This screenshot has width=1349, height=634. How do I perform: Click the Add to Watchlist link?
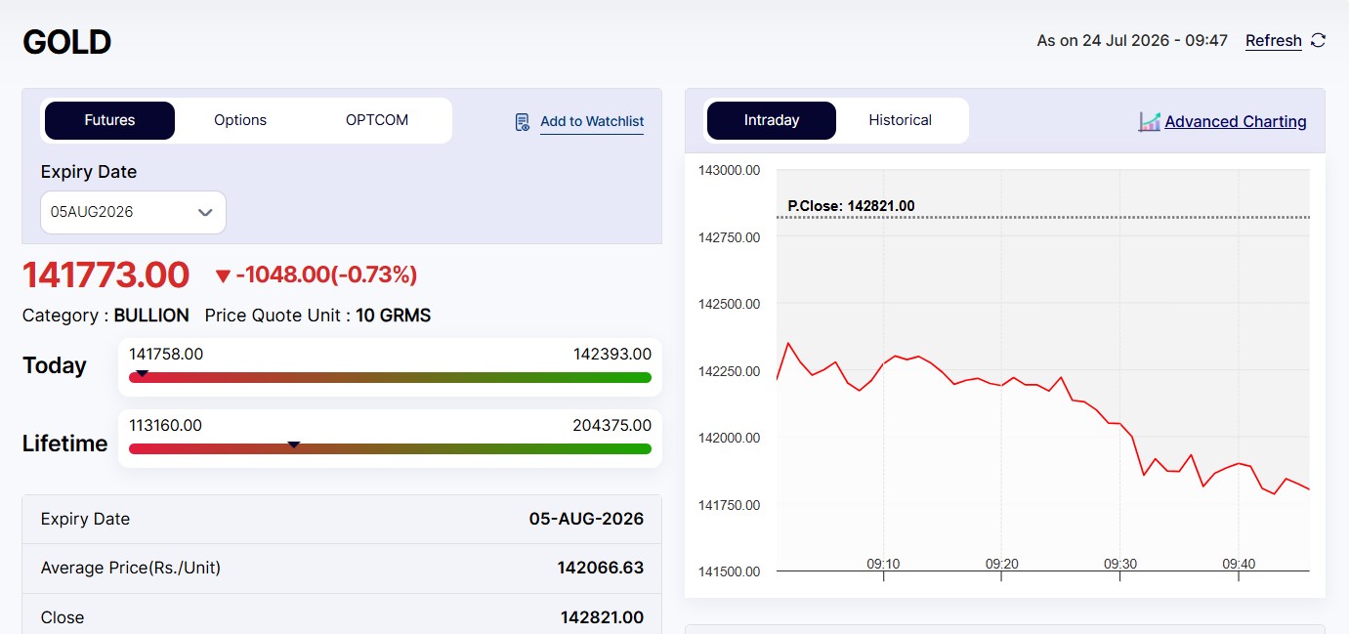coord(592,121)
